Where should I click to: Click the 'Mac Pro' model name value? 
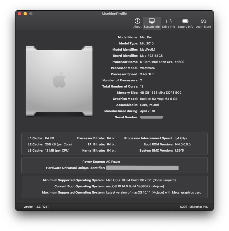(146, 37)
